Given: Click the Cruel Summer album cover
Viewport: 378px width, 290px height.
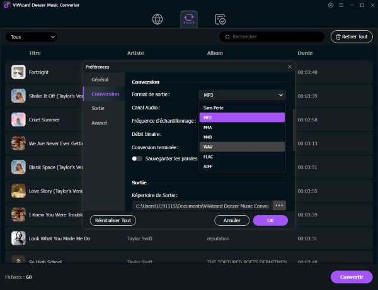Looking at the screenshot, I should [18, 120].
